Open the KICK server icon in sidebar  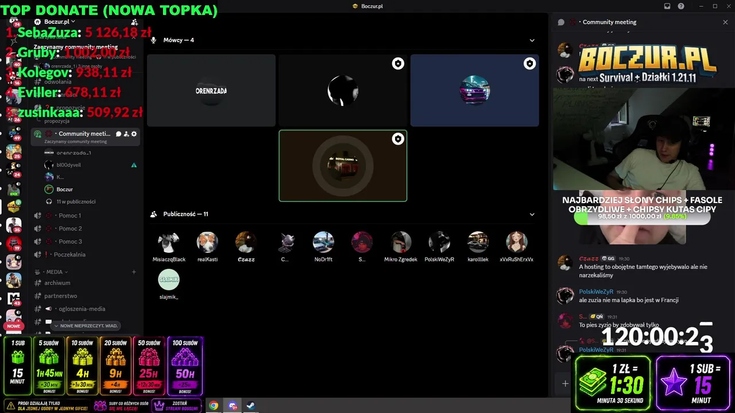pos(13,190)
